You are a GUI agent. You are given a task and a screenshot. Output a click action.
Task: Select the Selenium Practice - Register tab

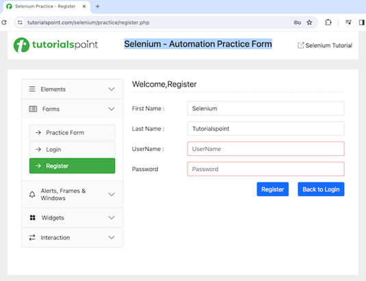[x=46, y=7]
